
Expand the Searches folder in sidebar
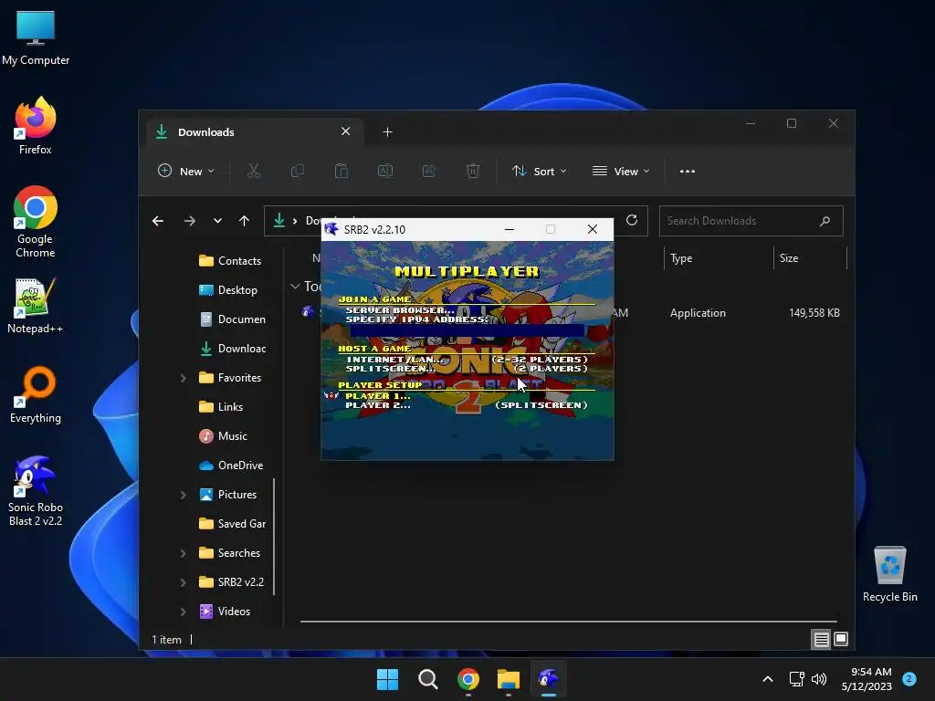pyautogui.click(x=183, y=553)
